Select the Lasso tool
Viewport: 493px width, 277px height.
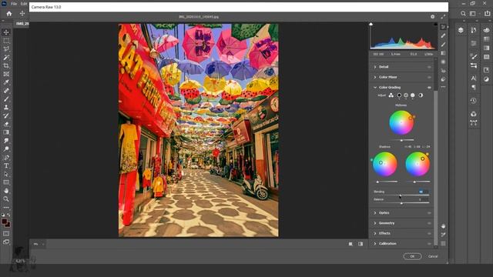click(x=6, y=49)
